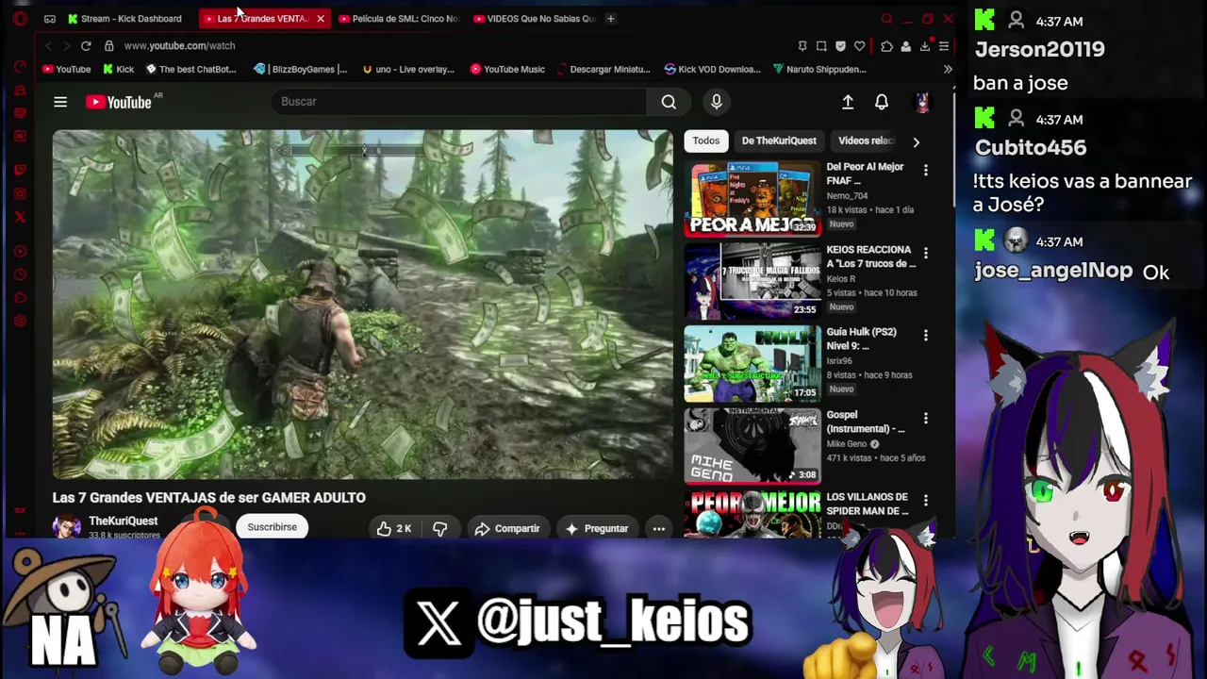Start voice search with the microphone icon
This screenshot has height=679, width=1207.
tap(717, 102)
